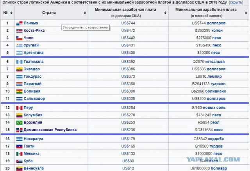Image resolution: width=250 pixels, height=171 pixels.
Task: Sort by US dollar wage column arrows
Action: 165,13
